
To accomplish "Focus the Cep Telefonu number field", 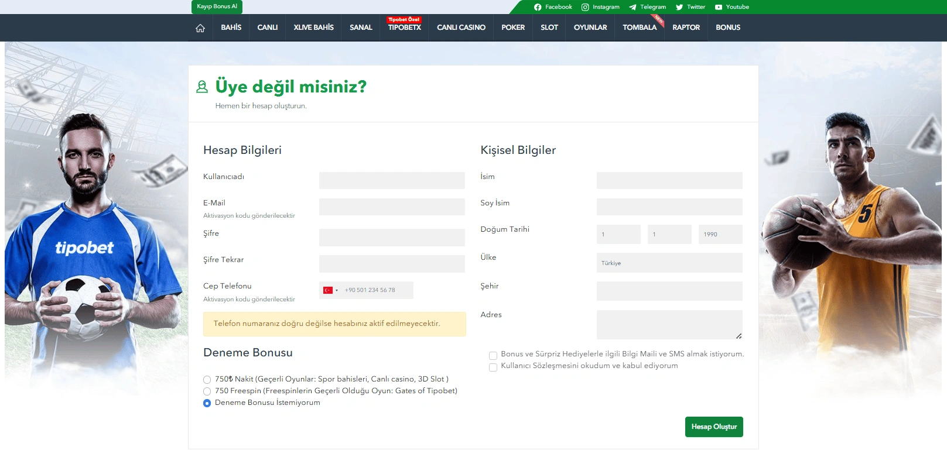I will point(378,290).
